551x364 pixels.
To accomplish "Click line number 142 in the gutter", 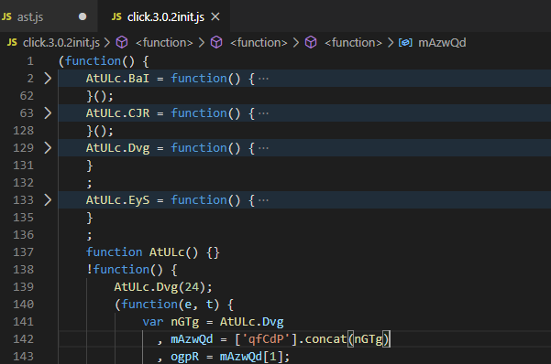I will 23,339.
